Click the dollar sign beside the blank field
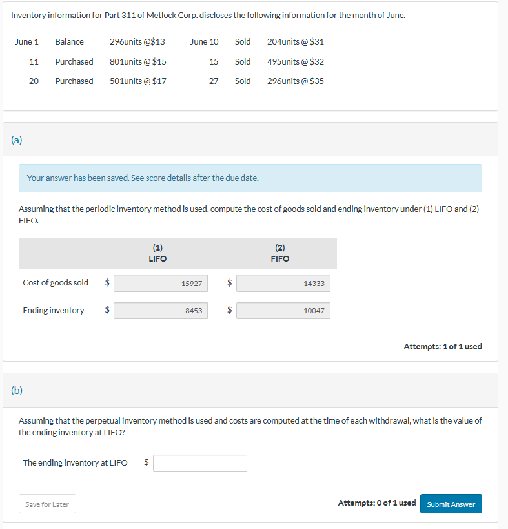 pyautogui.click(x=146, y=462)
